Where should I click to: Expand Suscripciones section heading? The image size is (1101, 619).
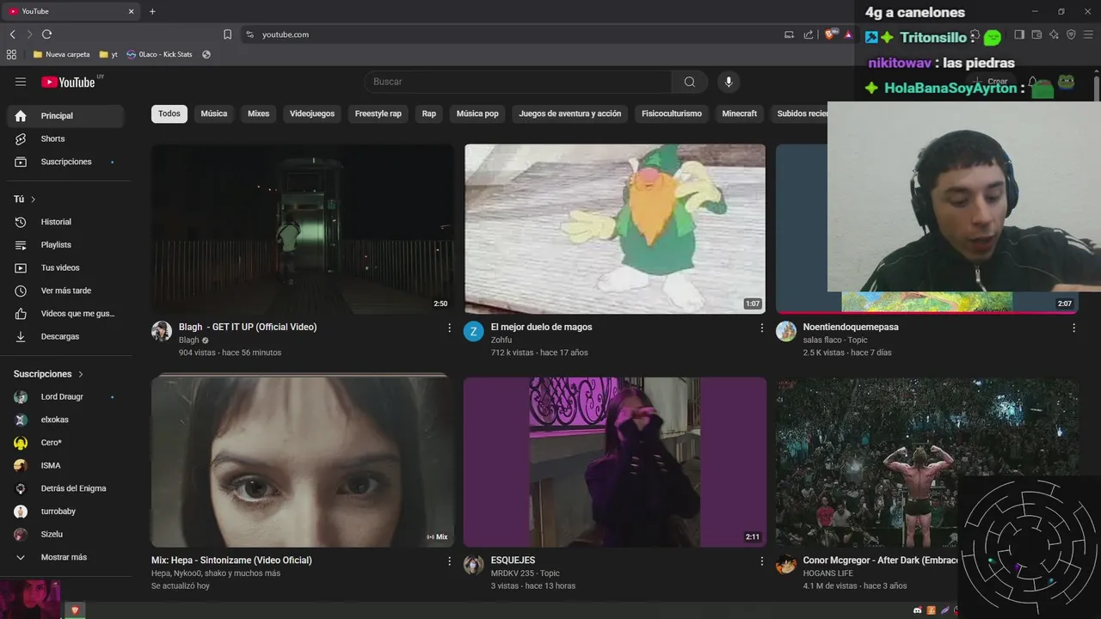pyautogui.click(x=49, y=374)
